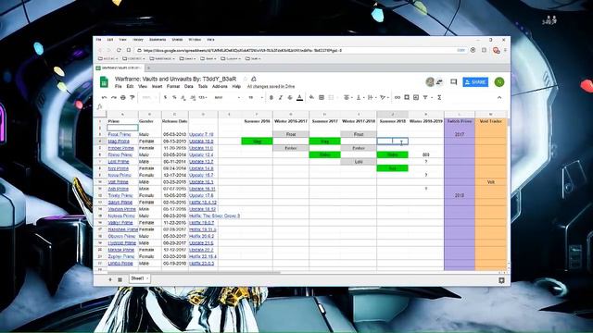The image size is (593, 333).
Task: Open the Mag Prime link
Action: pos(119,142)
